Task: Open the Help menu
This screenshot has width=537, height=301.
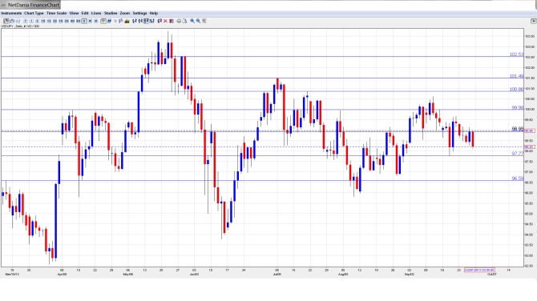Action: [154, 14]
